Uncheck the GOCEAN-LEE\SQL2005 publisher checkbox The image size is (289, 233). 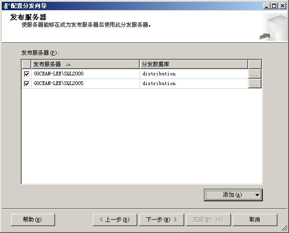click(27, 84)
